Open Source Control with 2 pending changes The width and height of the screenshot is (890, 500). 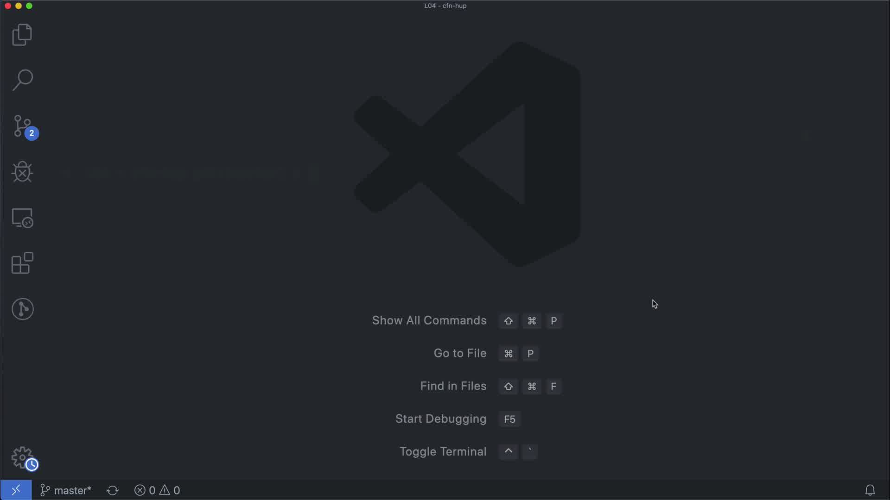(22, 126)
